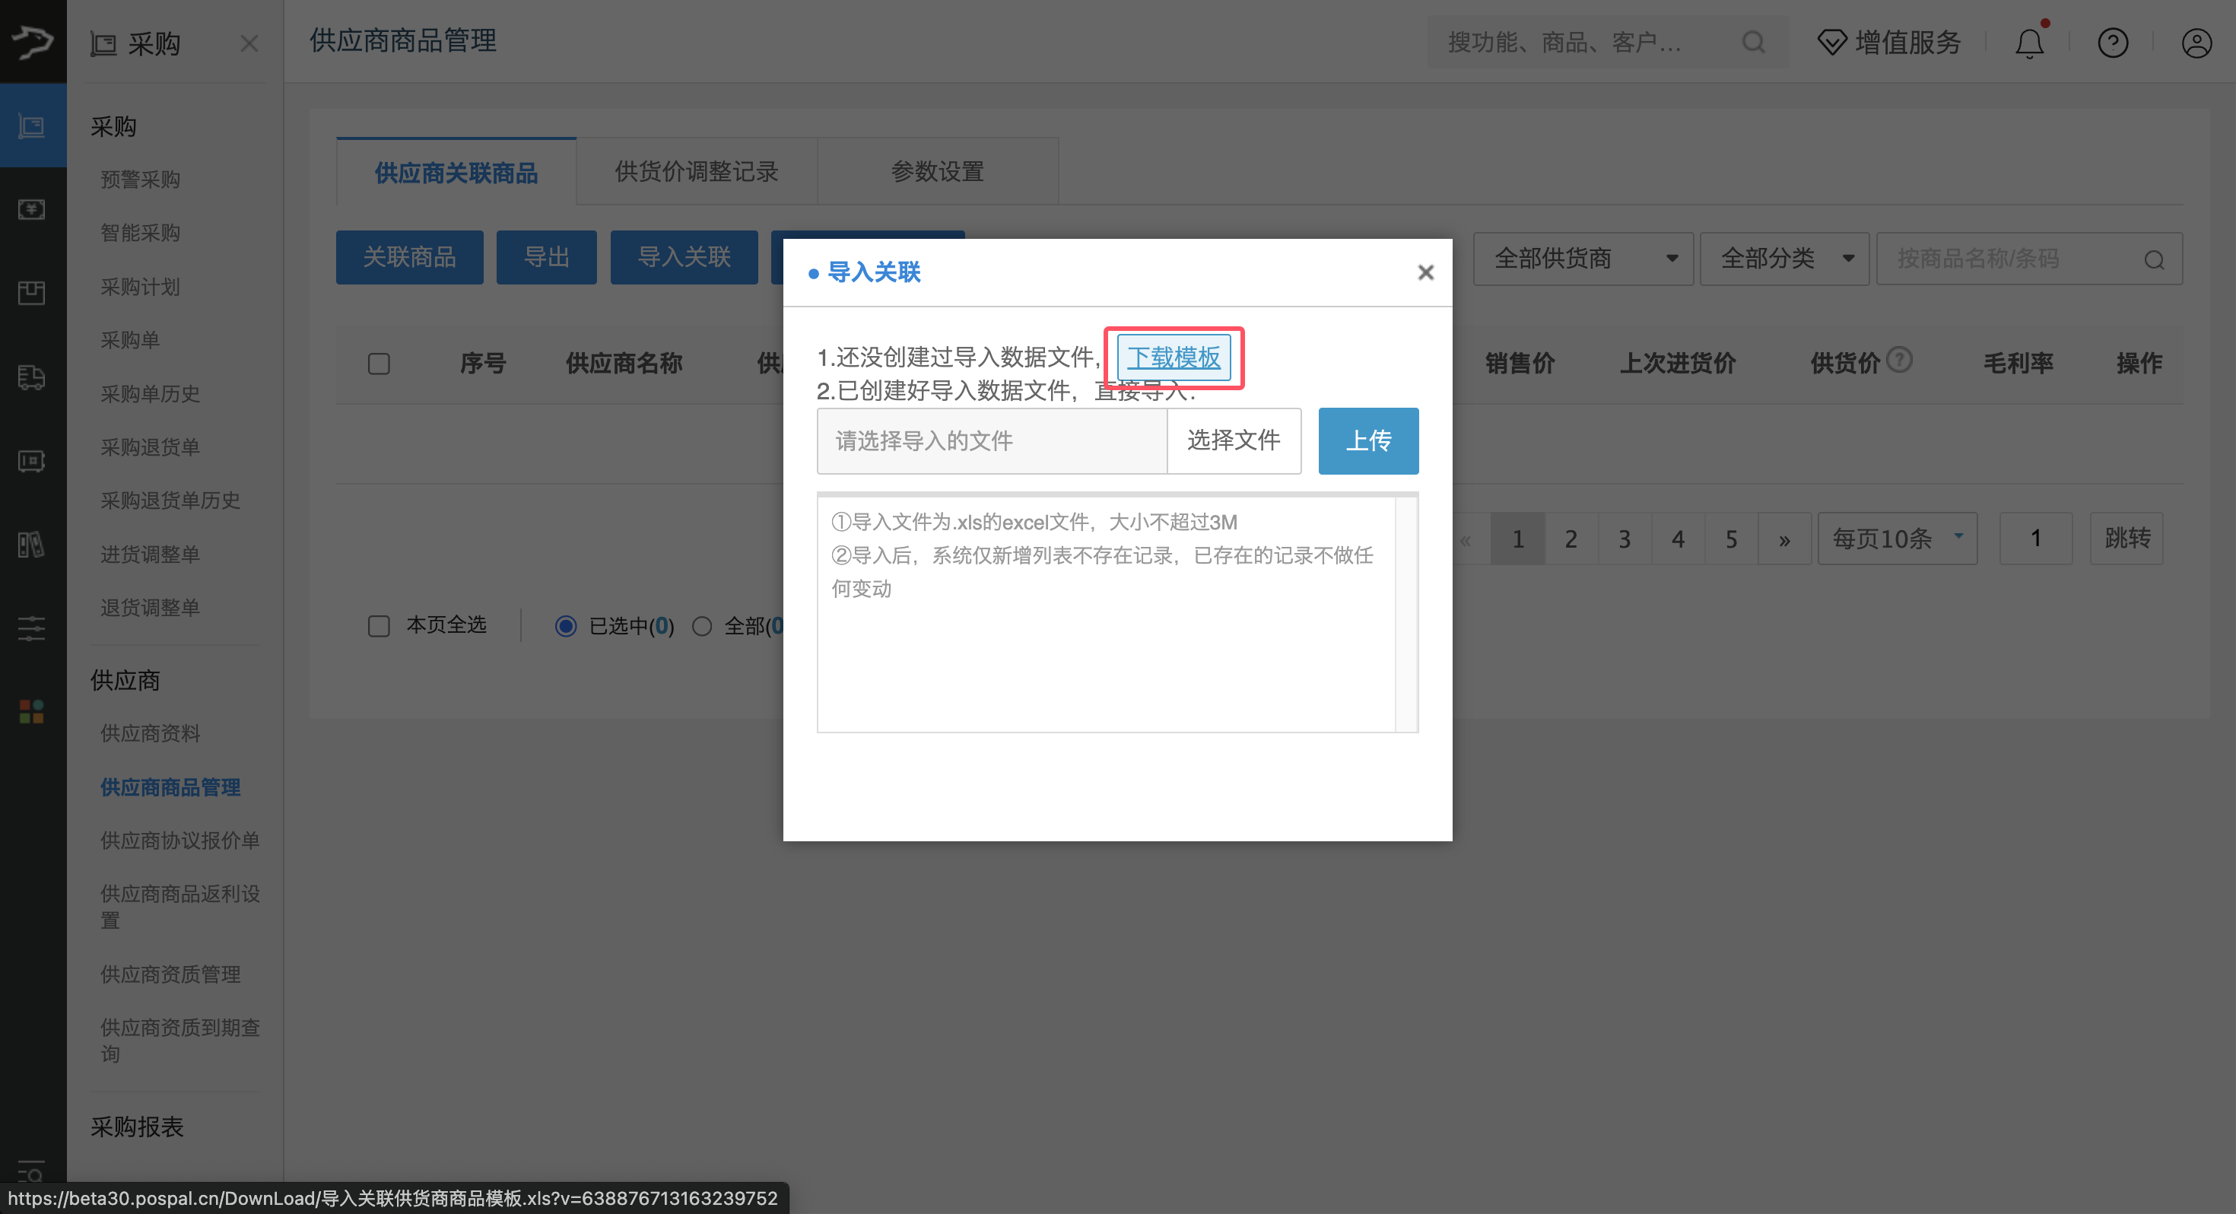Viewport: 2236px width, 1214px height.
Task: Open the help question mark icon
Action: (x=2113, y=42)
